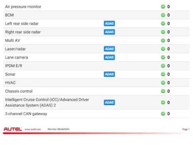Select the HVAC label
Image resolution: width=193 pixels, height=145 pixels.
(10, 83)
